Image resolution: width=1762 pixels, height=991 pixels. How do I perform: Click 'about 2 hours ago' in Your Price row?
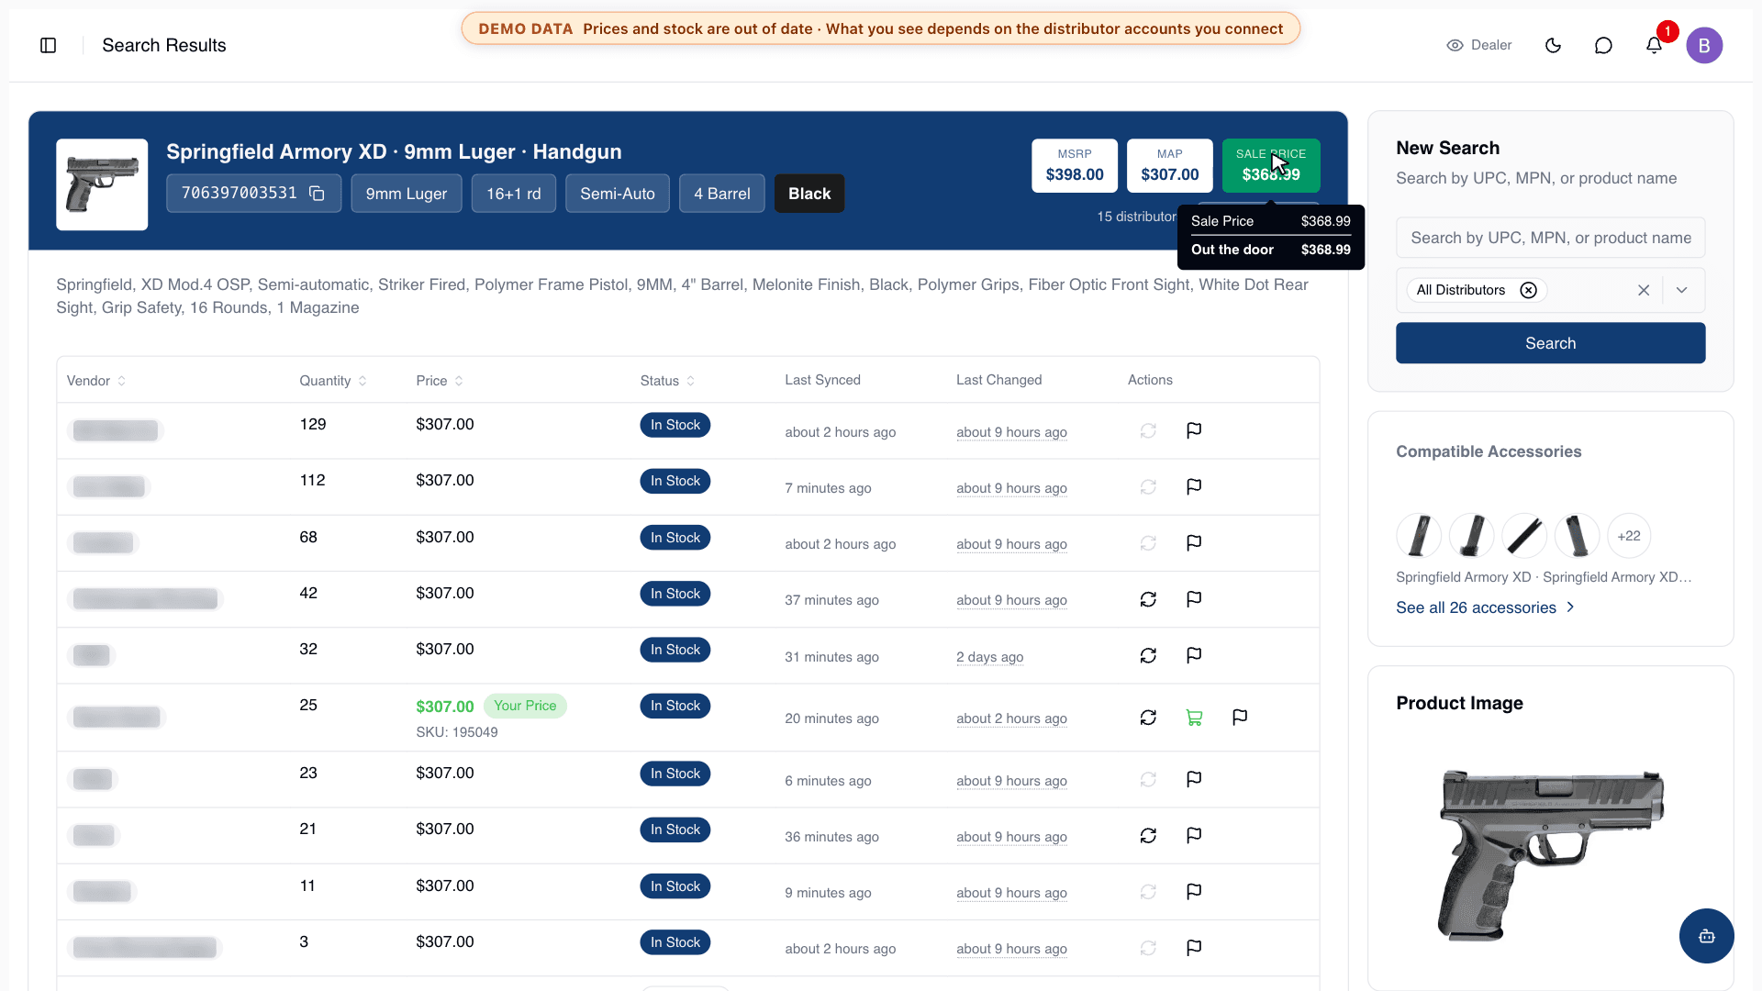click(1011, 718)
